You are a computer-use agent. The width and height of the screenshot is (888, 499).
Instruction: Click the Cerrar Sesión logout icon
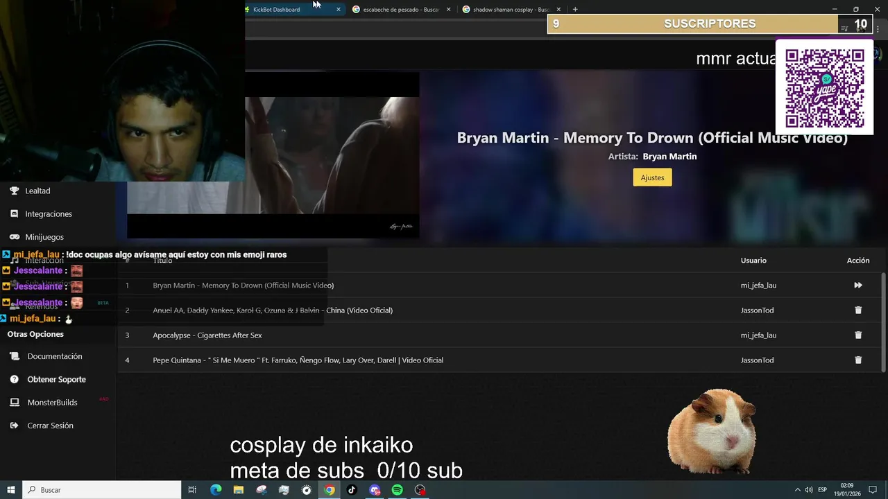14,426
